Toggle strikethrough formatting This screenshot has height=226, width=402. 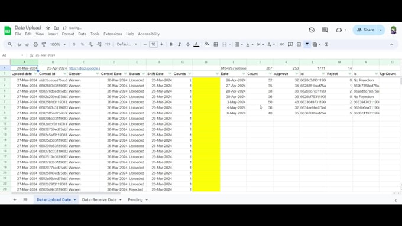[188, 44]
